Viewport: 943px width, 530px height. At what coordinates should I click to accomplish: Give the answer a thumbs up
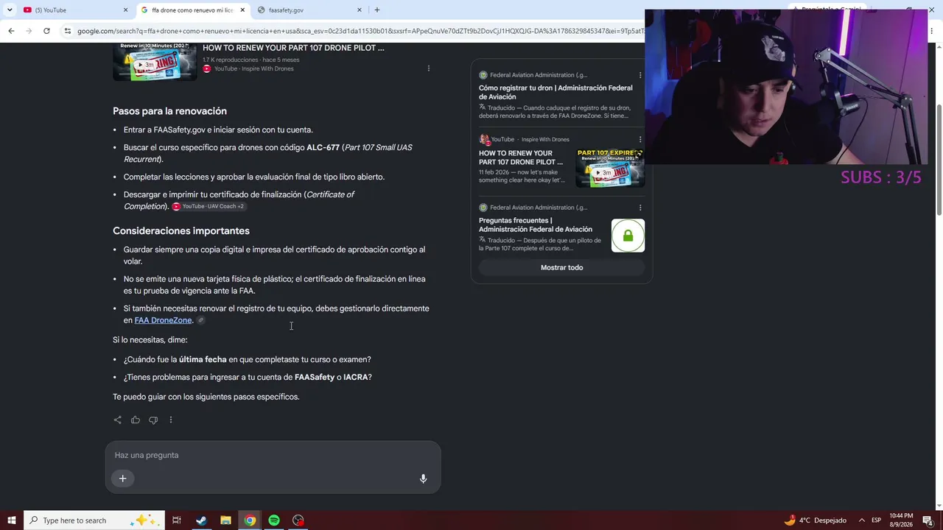pos(136,420)
